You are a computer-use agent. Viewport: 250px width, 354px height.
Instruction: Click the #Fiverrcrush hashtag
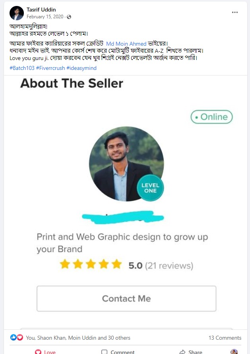50,68
